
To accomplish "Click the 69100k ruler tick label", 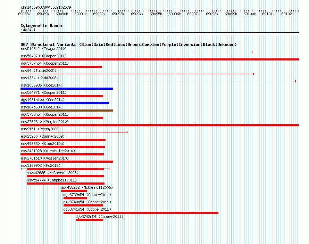I will 250,14.
